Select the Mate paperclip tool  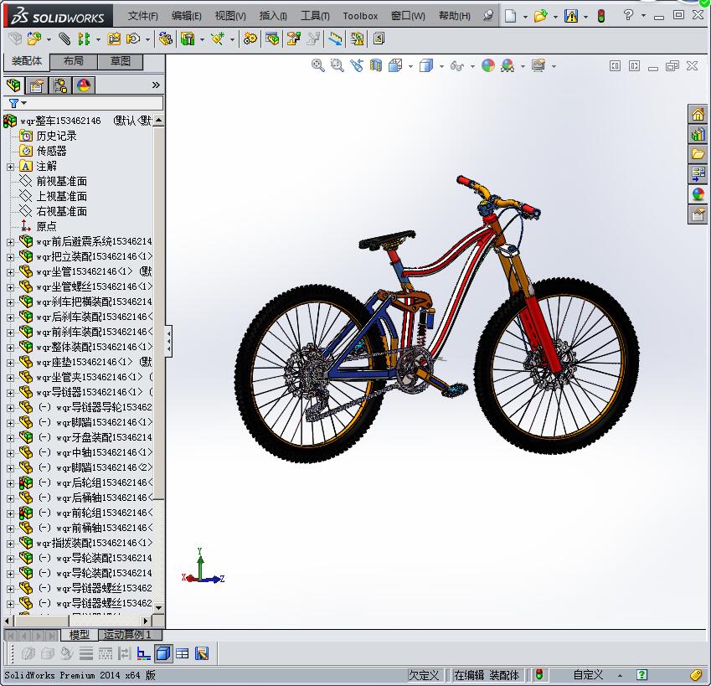64,39
